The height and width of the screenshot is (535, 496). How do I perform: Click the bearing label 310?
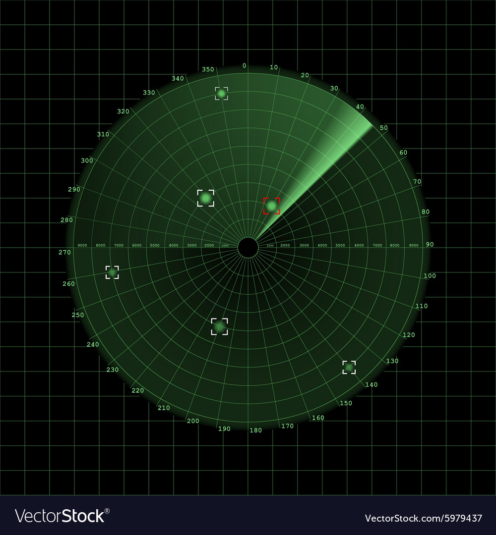pyautogui.click(x=103, y=134)
